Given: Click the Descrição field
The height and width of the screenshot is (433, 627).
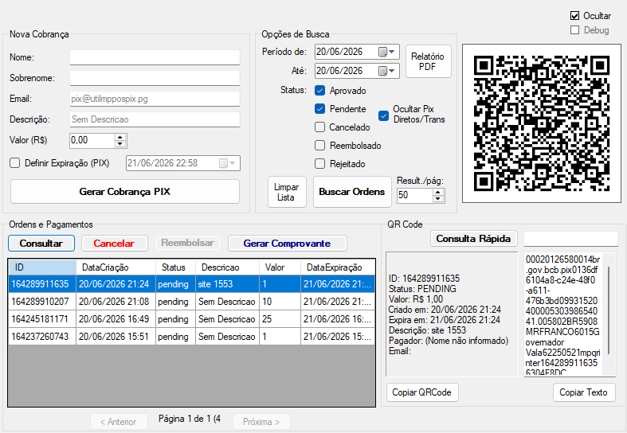Looking at the screenshot, I should pos(155,119).
